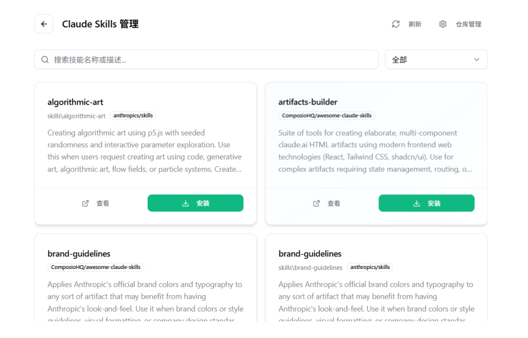
Task: Click the download icon on algorithmic-art install button
Action: (x=185, y=203)
